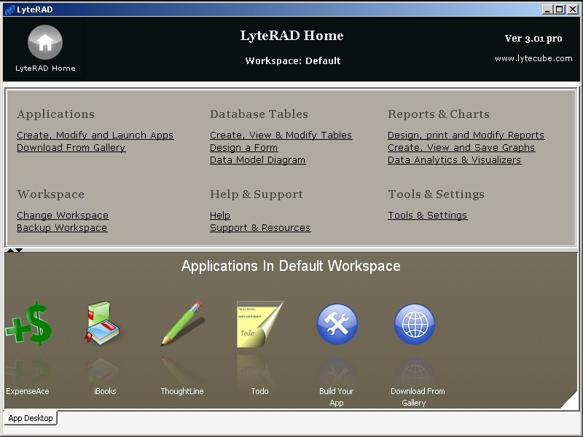Screen dimensions: 583x437
Task: Click the Applications section heading
Action: click(x=56, y=114)
